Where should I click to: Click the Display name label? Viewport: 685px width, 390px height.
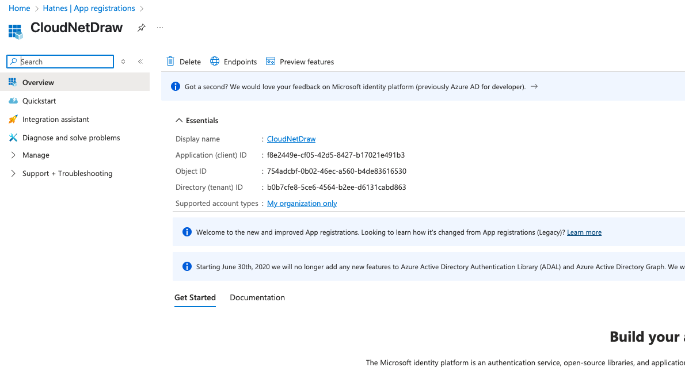tap(197, 139)
